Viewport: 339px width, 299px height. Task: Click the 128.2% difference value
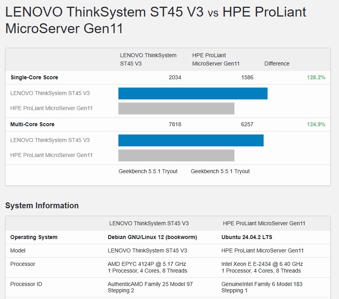316,77
